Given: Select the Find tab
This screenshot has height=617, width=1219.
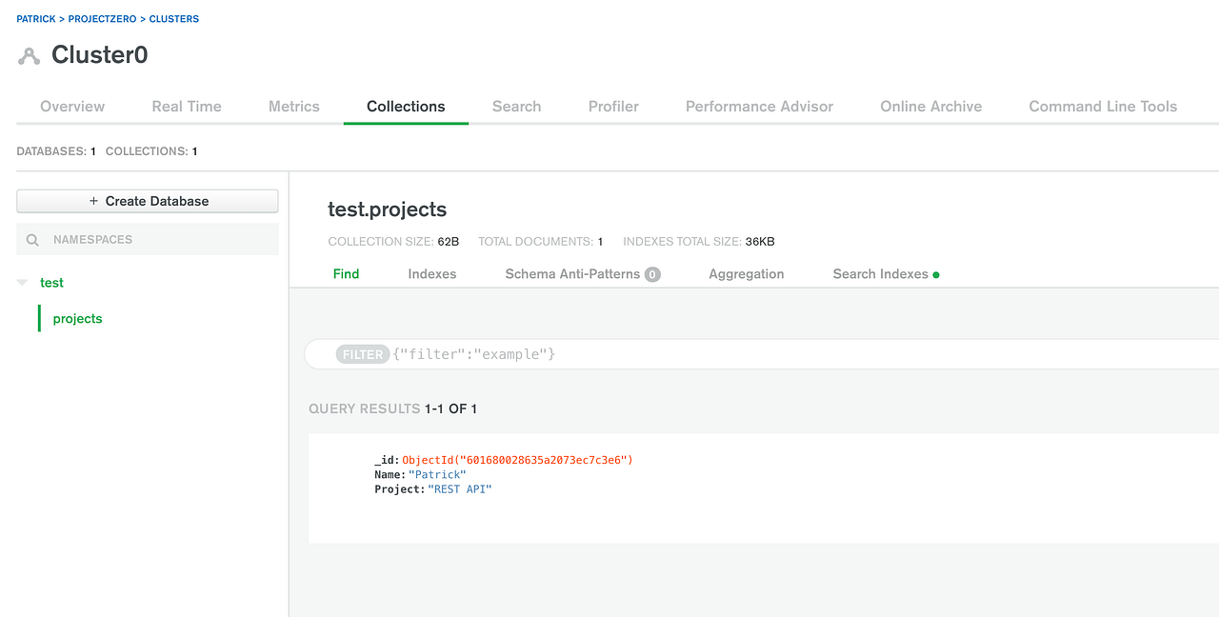Looking at the screenshot, I should 346,273.
